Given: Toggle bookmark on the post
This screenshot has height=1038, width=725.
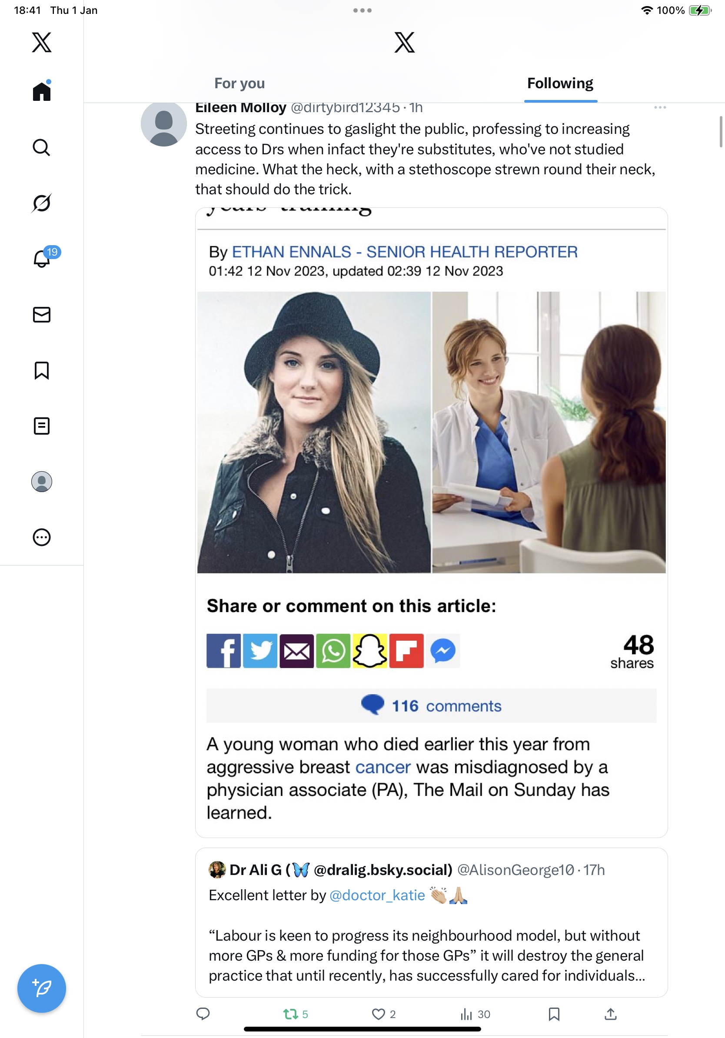Looking at the screenshot, I should click(554, 1014).
